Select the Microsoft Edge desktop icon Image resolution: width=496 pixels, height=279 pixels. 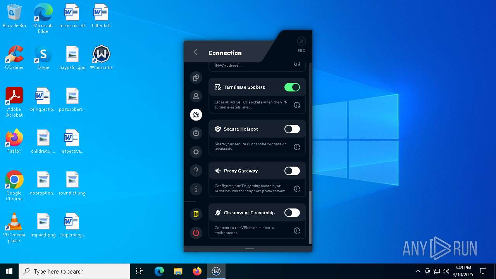point(43,19)
